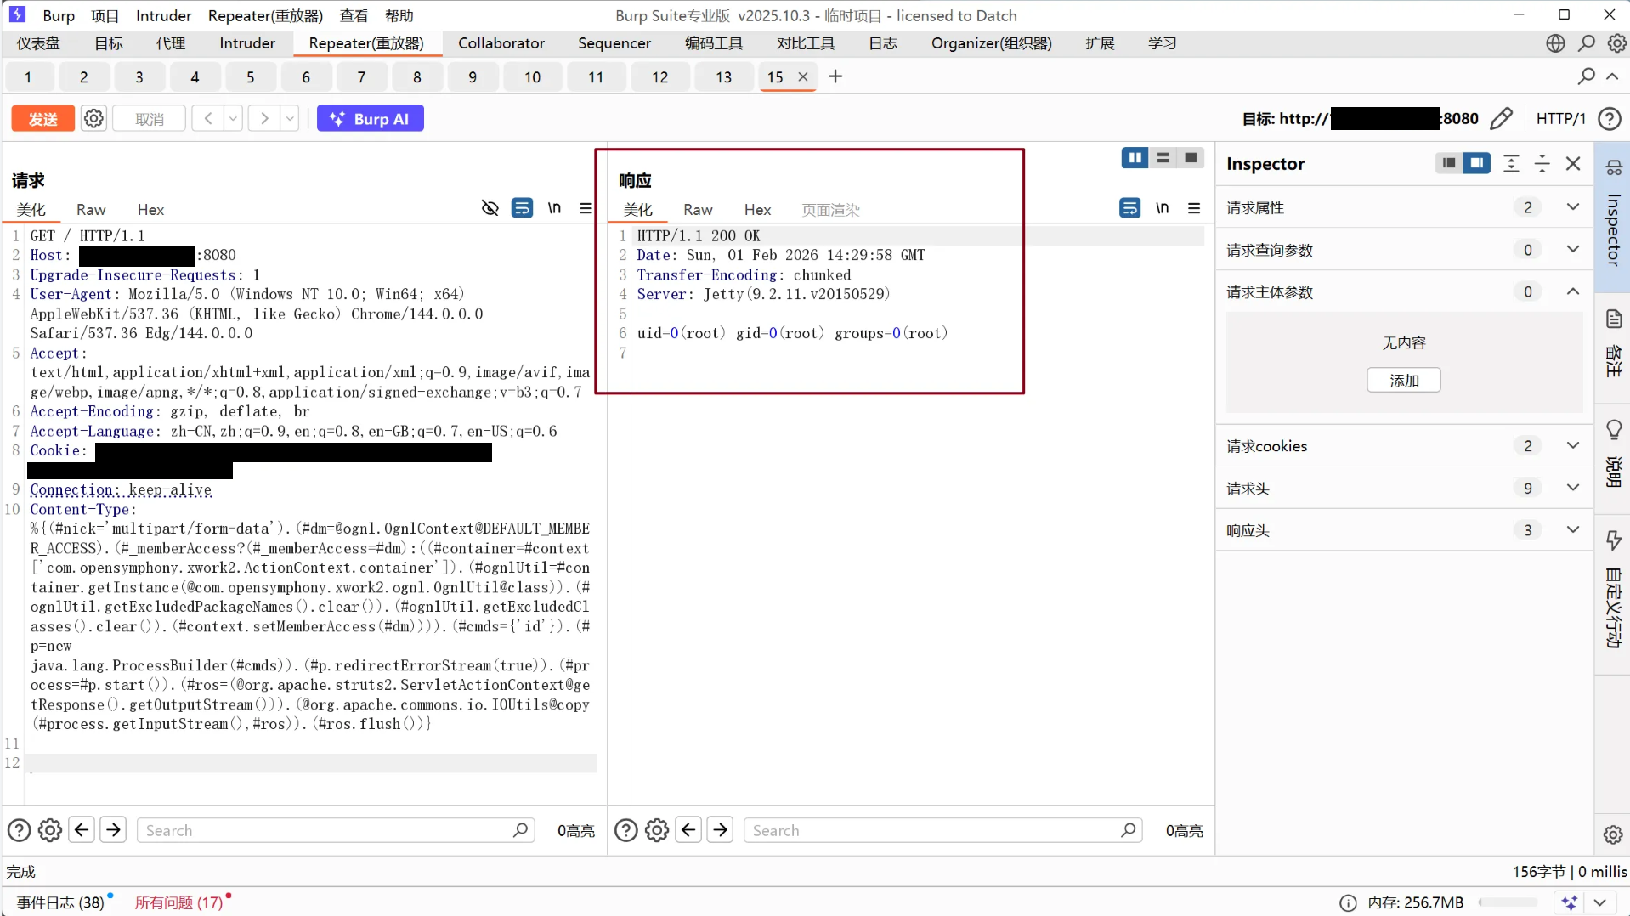
Task: Search Repeater tabs with magnifier icon
Action: pos(1586,76)
